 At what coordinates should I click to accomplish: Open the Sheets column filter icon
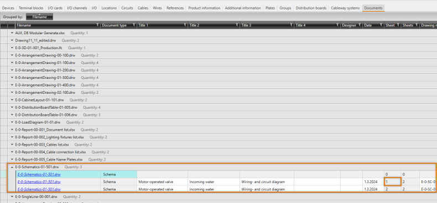point(417,25)
